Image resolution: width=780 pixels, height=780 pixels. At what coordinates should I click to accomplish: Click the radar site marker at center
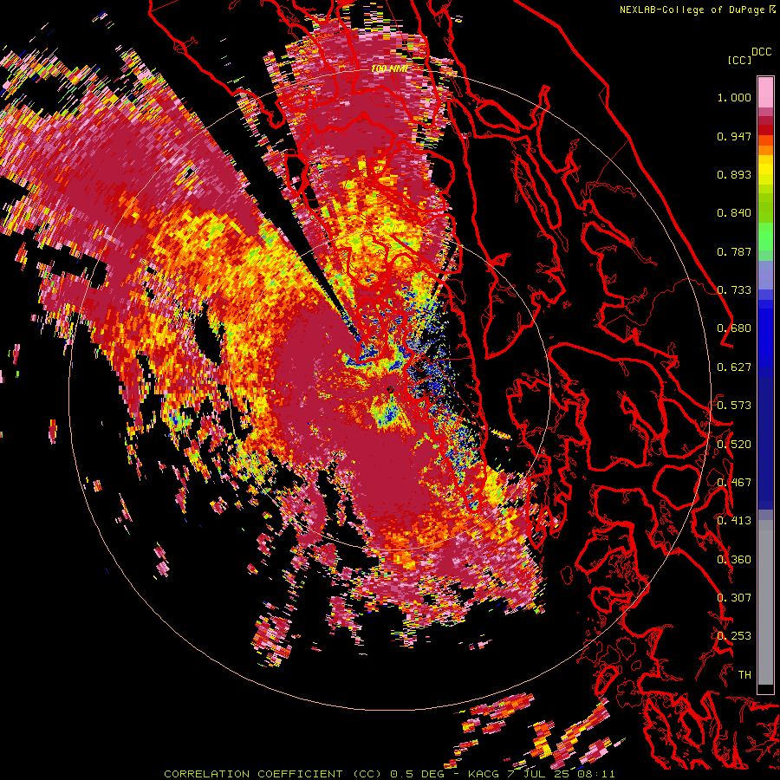coord(390,389)
